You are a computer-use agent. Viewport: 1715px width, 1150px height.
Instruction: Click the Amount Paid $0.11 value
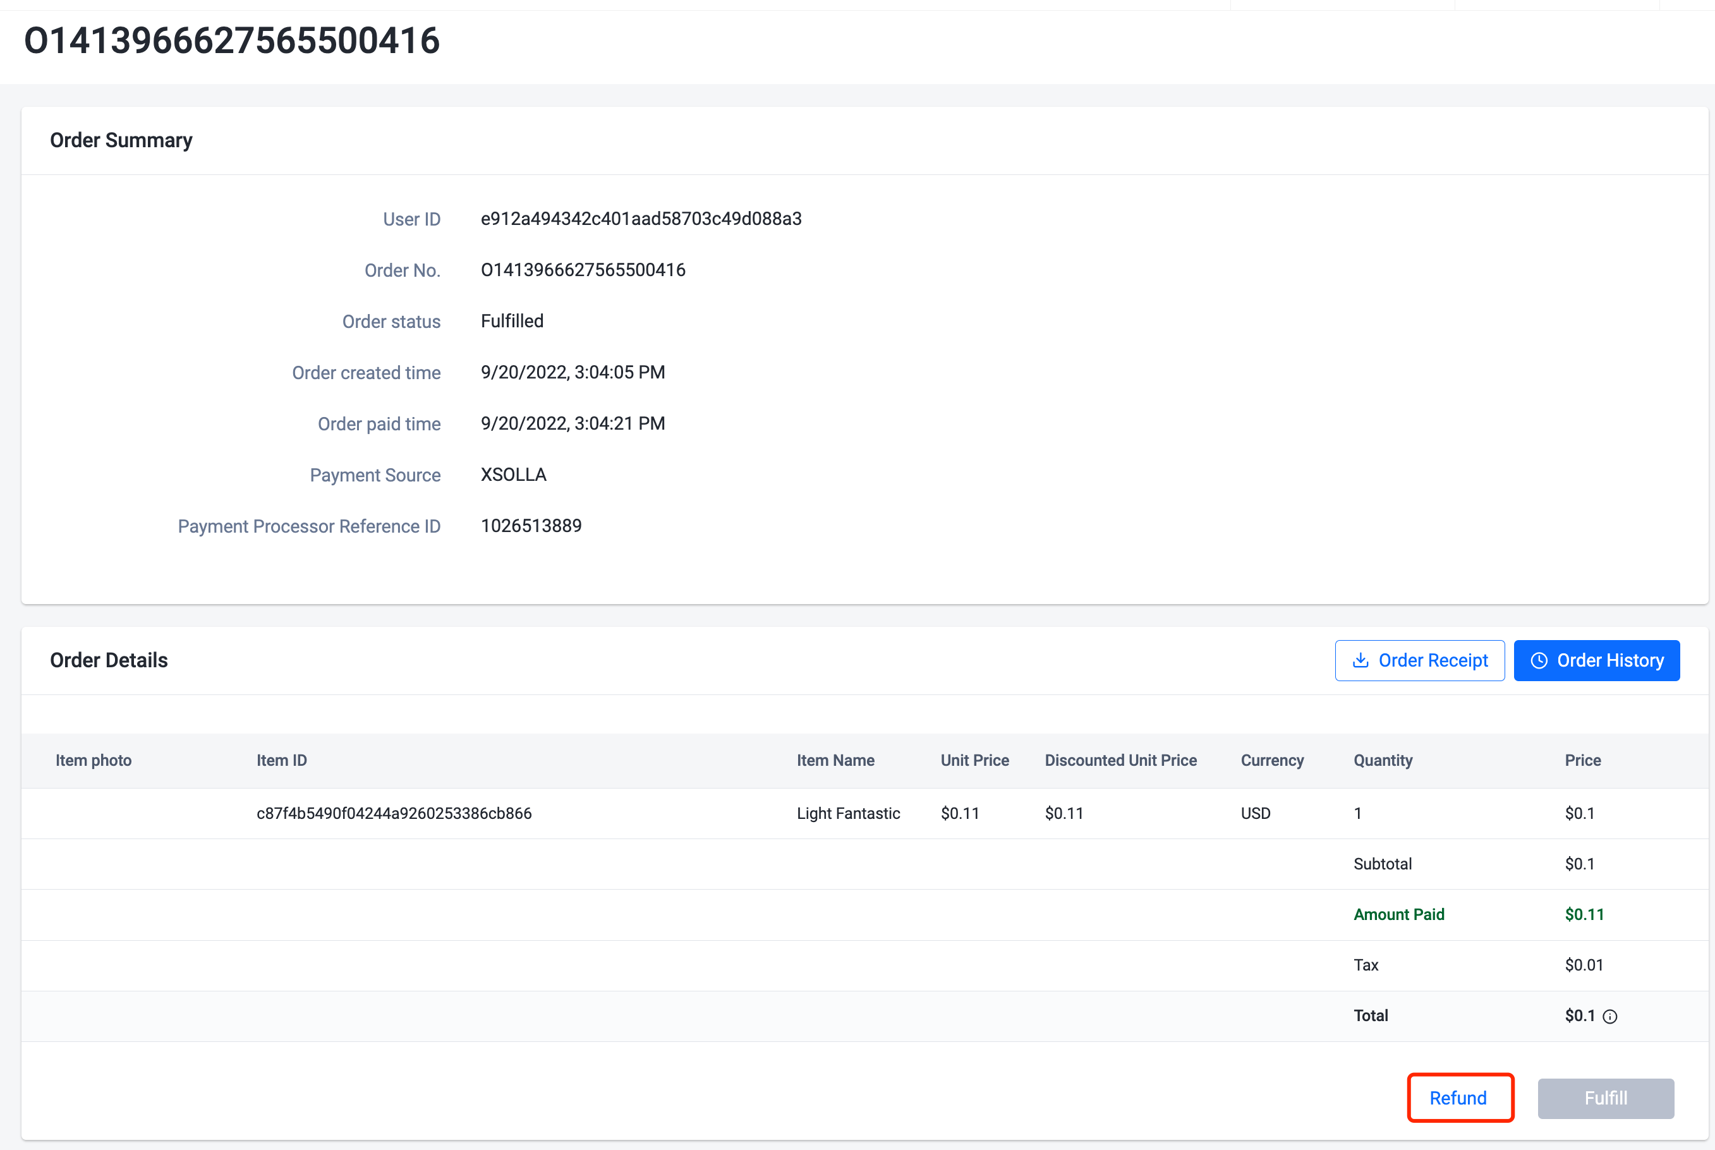point(1584,914)
